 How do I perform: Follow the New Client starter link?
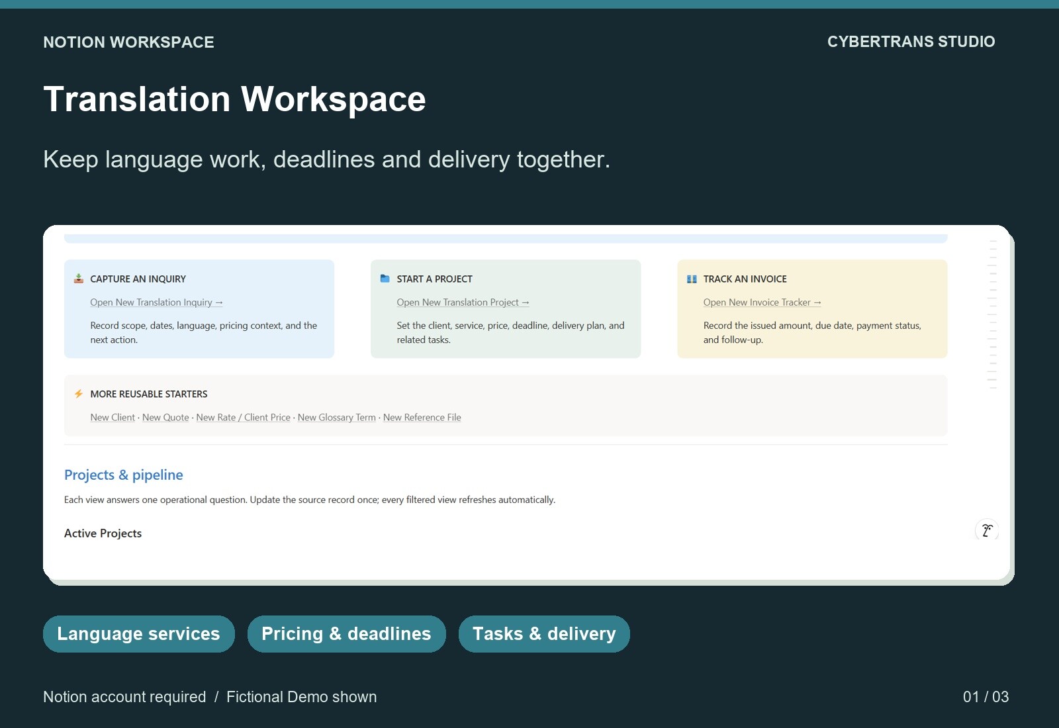[x=113, y=418]
